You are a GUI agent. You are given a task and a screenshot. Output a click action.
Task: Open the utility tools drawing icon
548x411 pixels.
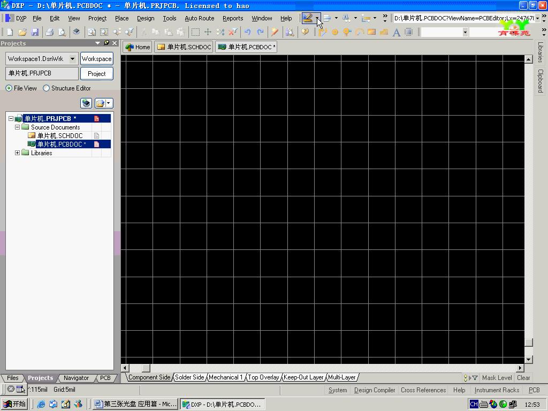pos(308,18)
